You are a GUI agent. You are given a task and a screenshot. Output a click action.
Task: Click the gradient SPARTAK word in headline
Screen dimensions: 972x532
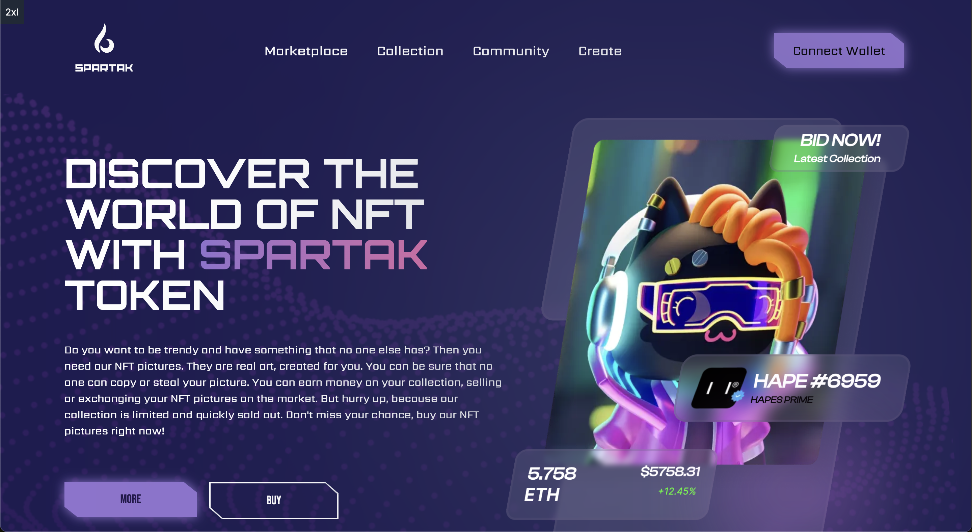314,255
